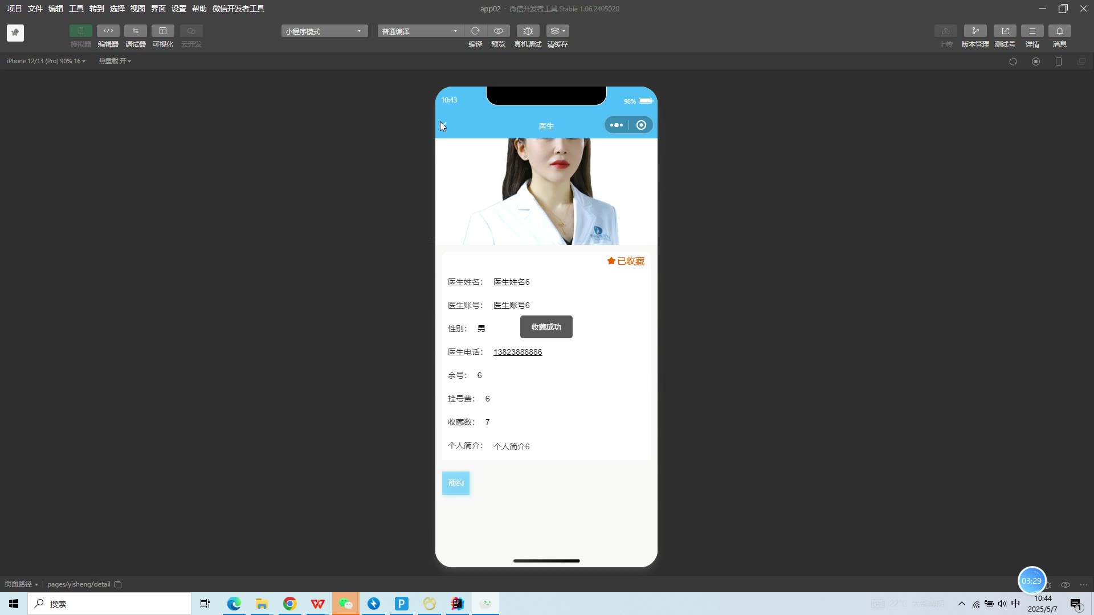Copy the pages/yisheng/detail page path
Screen dimensions: 1094x615
pyautogui.click(x=119, y=585)
